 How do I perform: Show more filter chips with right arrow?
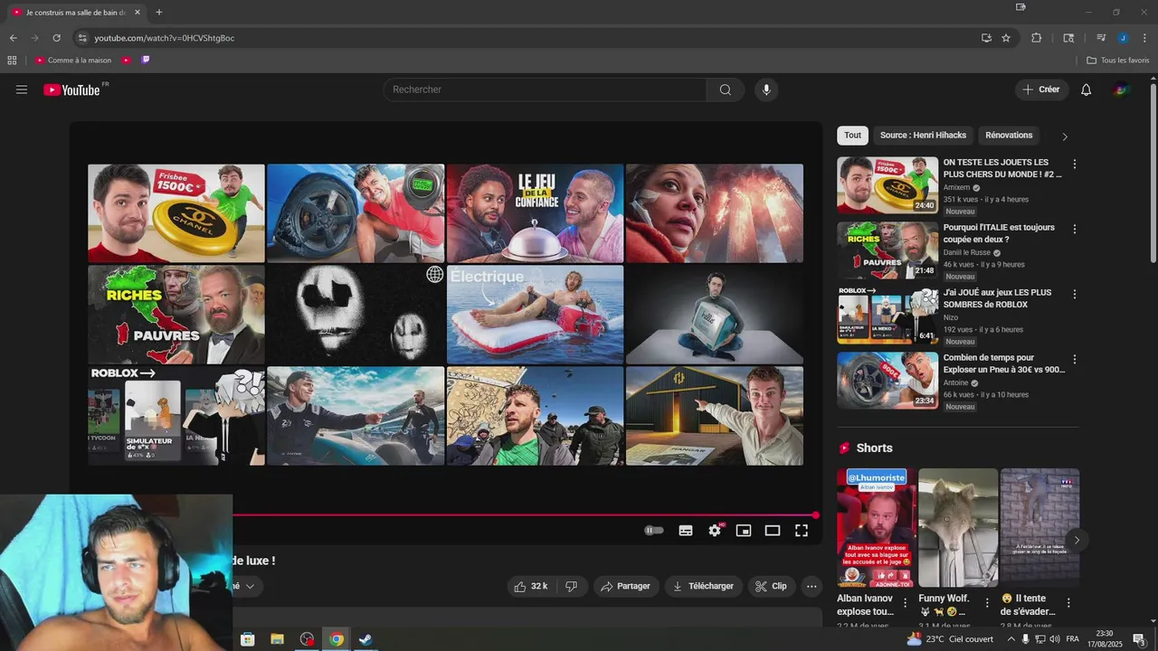1065,137
